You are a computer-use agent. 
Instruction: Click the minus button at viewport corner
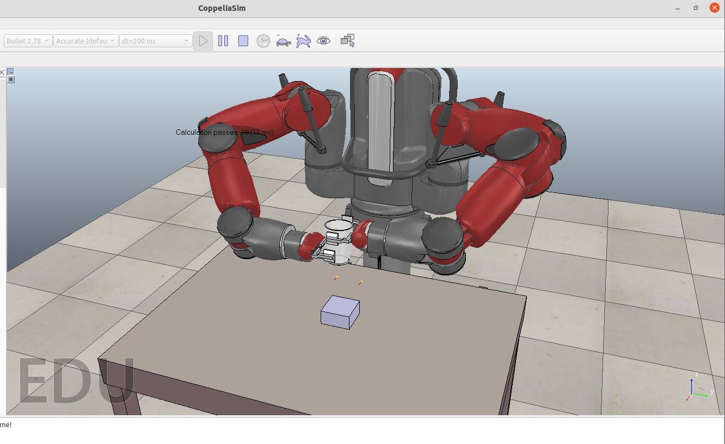point(11,72)
